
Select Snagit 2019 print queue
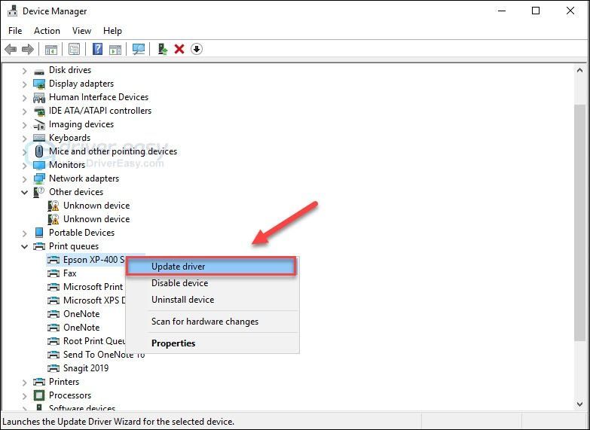click(86, 368)
